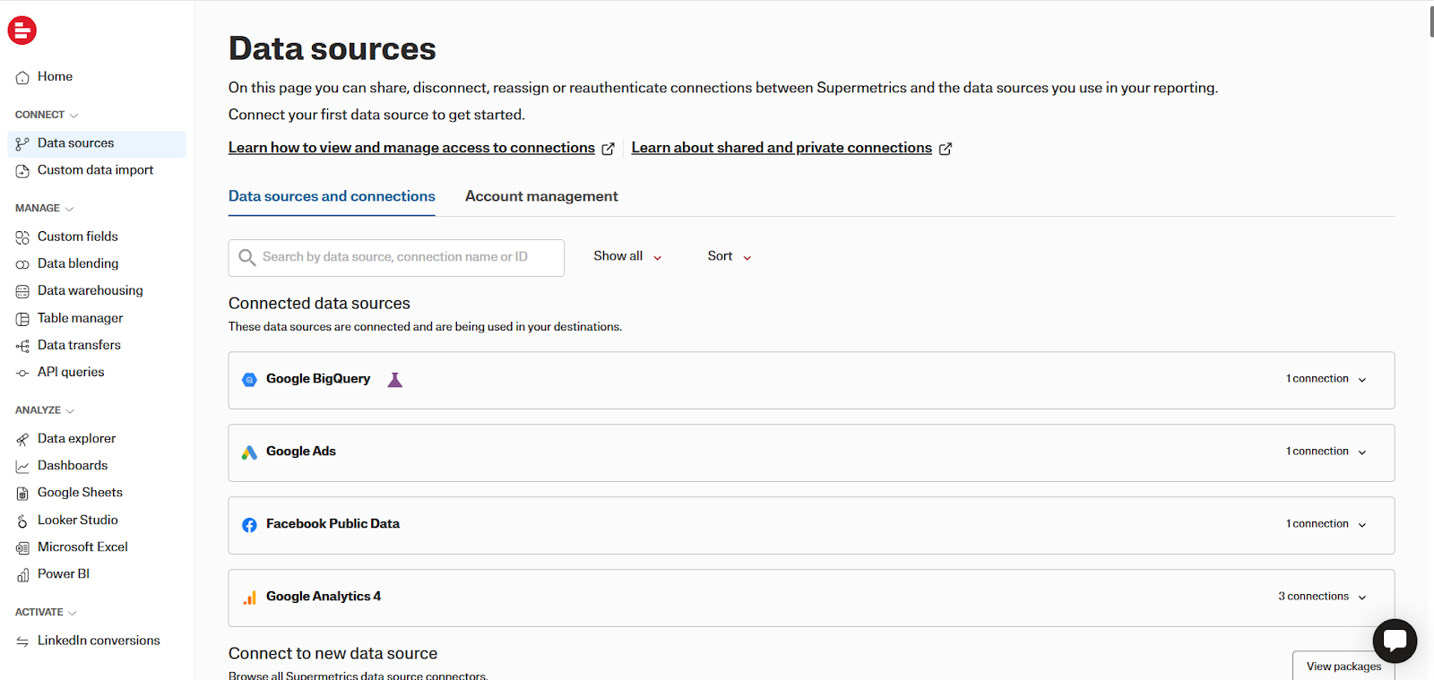Expand Google Ads 1 connection chevron
The width and height of the screenshot is (1434, 680).
1362,452
